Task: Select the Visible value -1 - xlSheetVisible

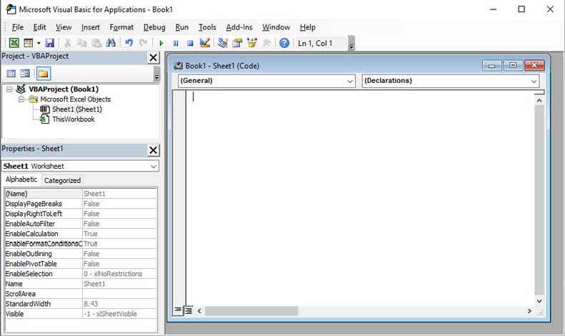Action: pyautogui.click(x=120, y=314)
